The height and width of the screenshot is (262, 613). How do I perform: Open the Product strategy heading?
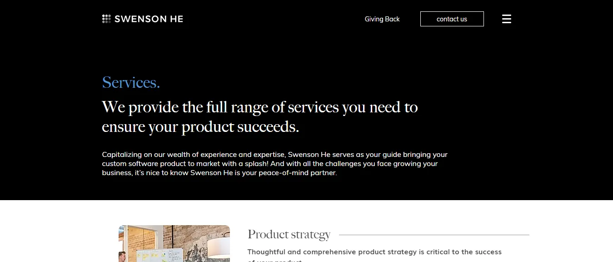click(289, 235)
